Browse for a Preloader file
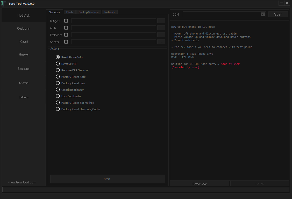This screenshot has width=292, height=199. [x=161, y=35]
